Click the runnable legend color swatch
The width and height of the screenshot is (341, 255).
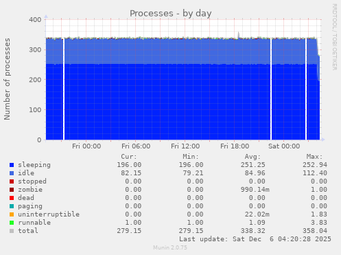(x=12, y=223)
